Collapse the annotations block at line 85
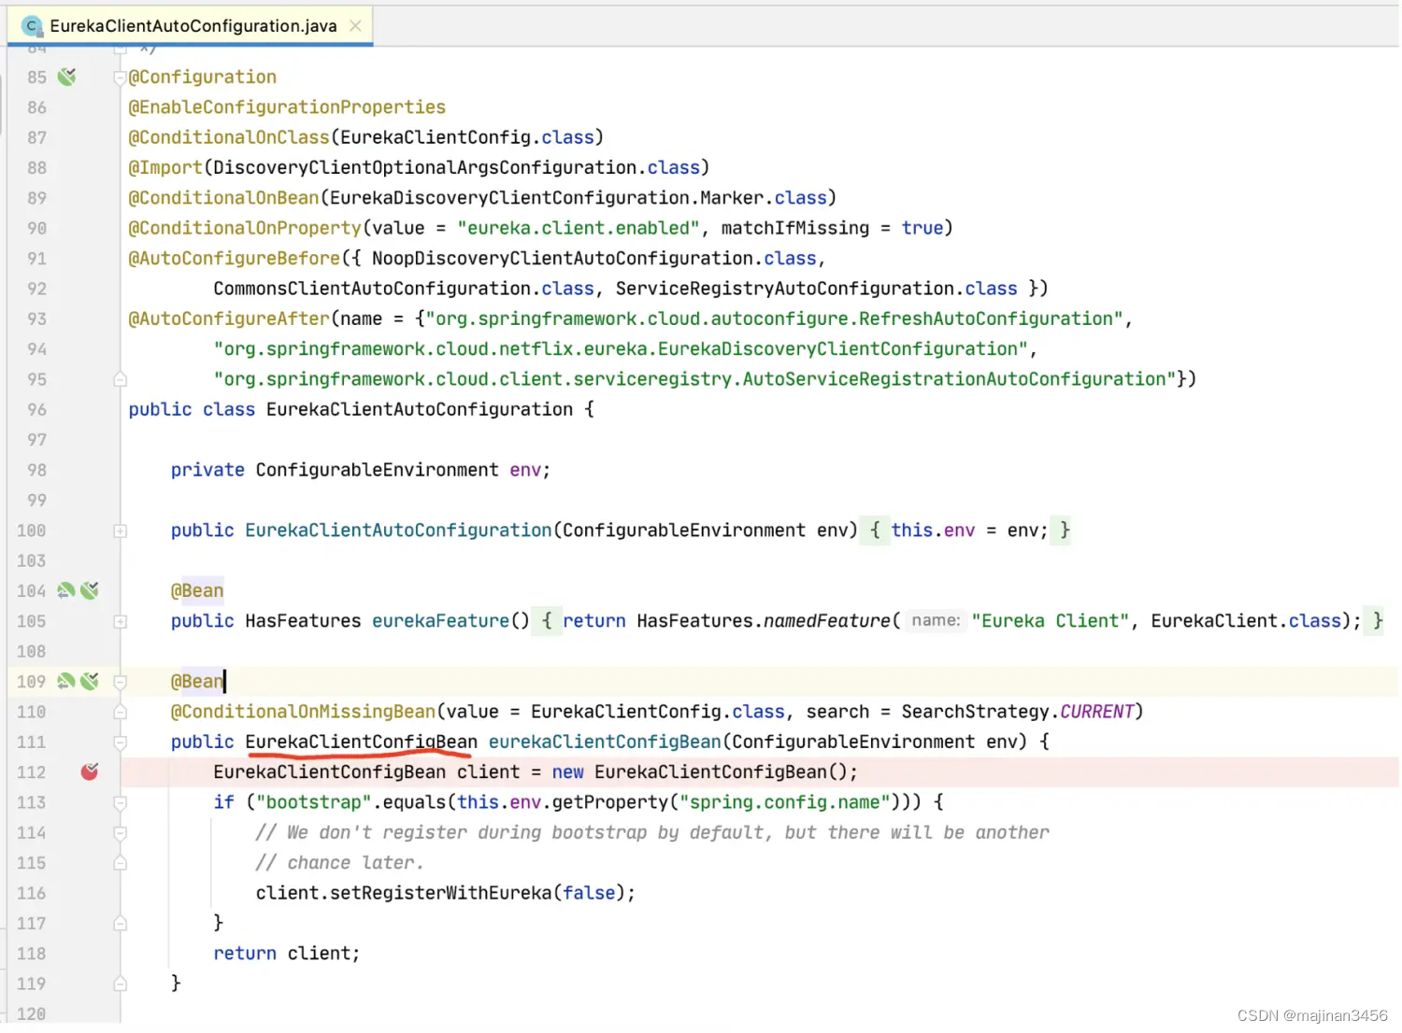Image resolution: width=1402 pixels, height=1033 pixels. click(120, 78)
